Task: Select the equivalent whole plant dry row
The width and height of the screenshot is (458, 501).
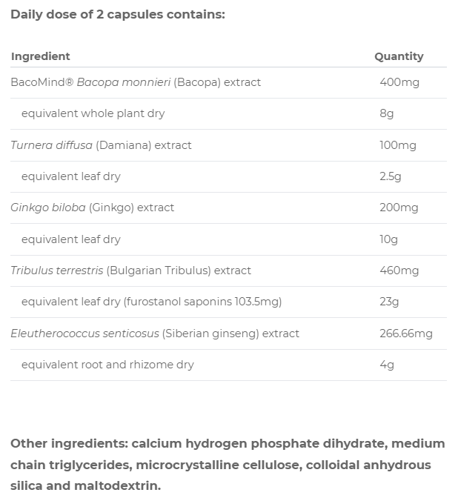Action: pos(228,113)
